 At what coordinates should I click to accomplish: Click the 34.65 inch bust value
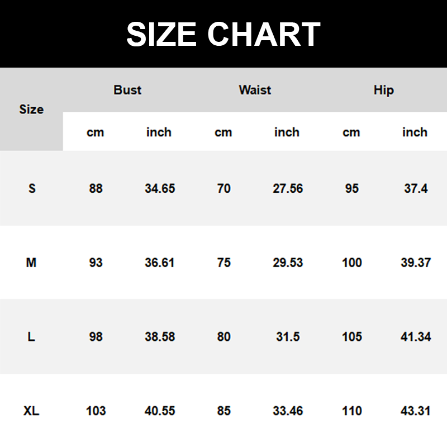coord(160,188)
